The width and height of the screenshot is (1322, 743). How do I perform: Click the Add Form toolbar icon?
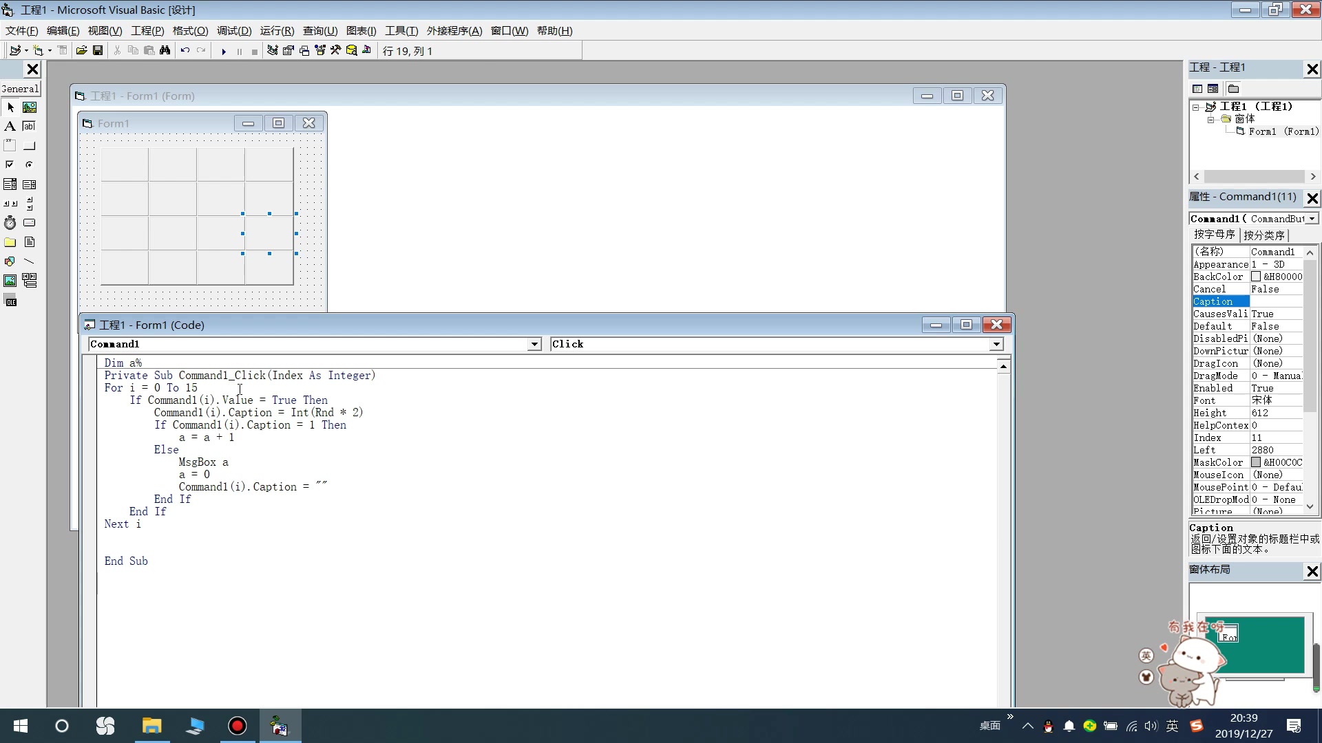[x=38, y=51]
